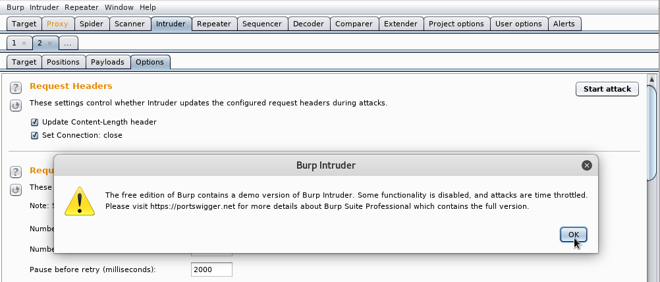
Task: Open the Payloads sub-tab
Action: click(x=108, y=62)
